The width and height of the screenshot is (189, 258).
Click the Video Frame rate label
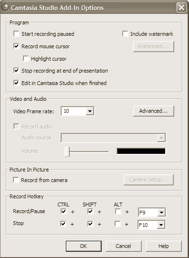(x=33, y=111)
